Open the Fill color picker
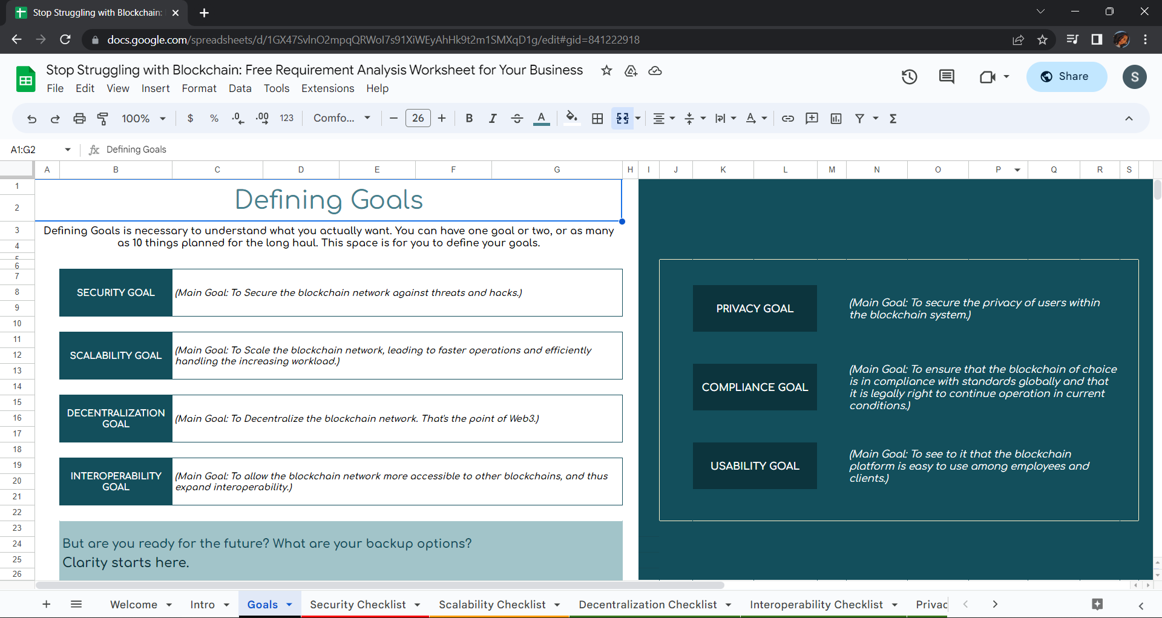Screen dimensions: 1162x618 (x=571, y=119)
